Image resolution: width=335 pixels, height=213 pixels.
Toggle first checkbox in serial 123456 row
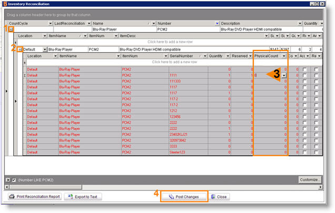pos(304,117)
